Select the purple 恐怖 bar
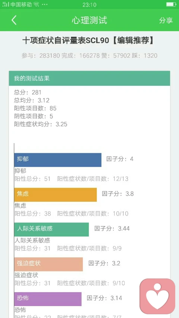179x318 pixels. (48, 299)
